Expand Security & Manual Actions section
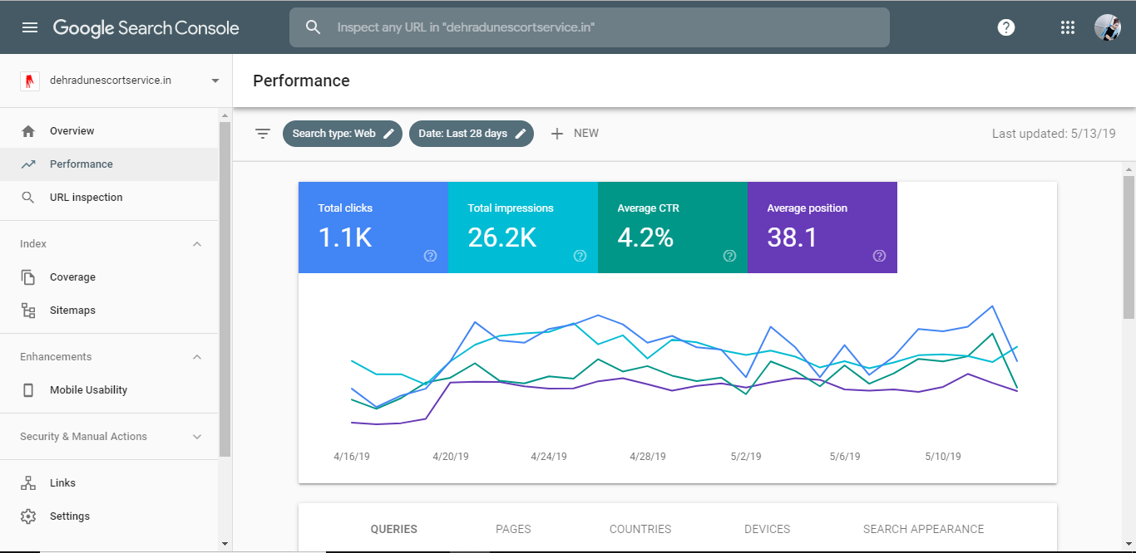This screenshot has height=553, width=1136. pos(197,437)
